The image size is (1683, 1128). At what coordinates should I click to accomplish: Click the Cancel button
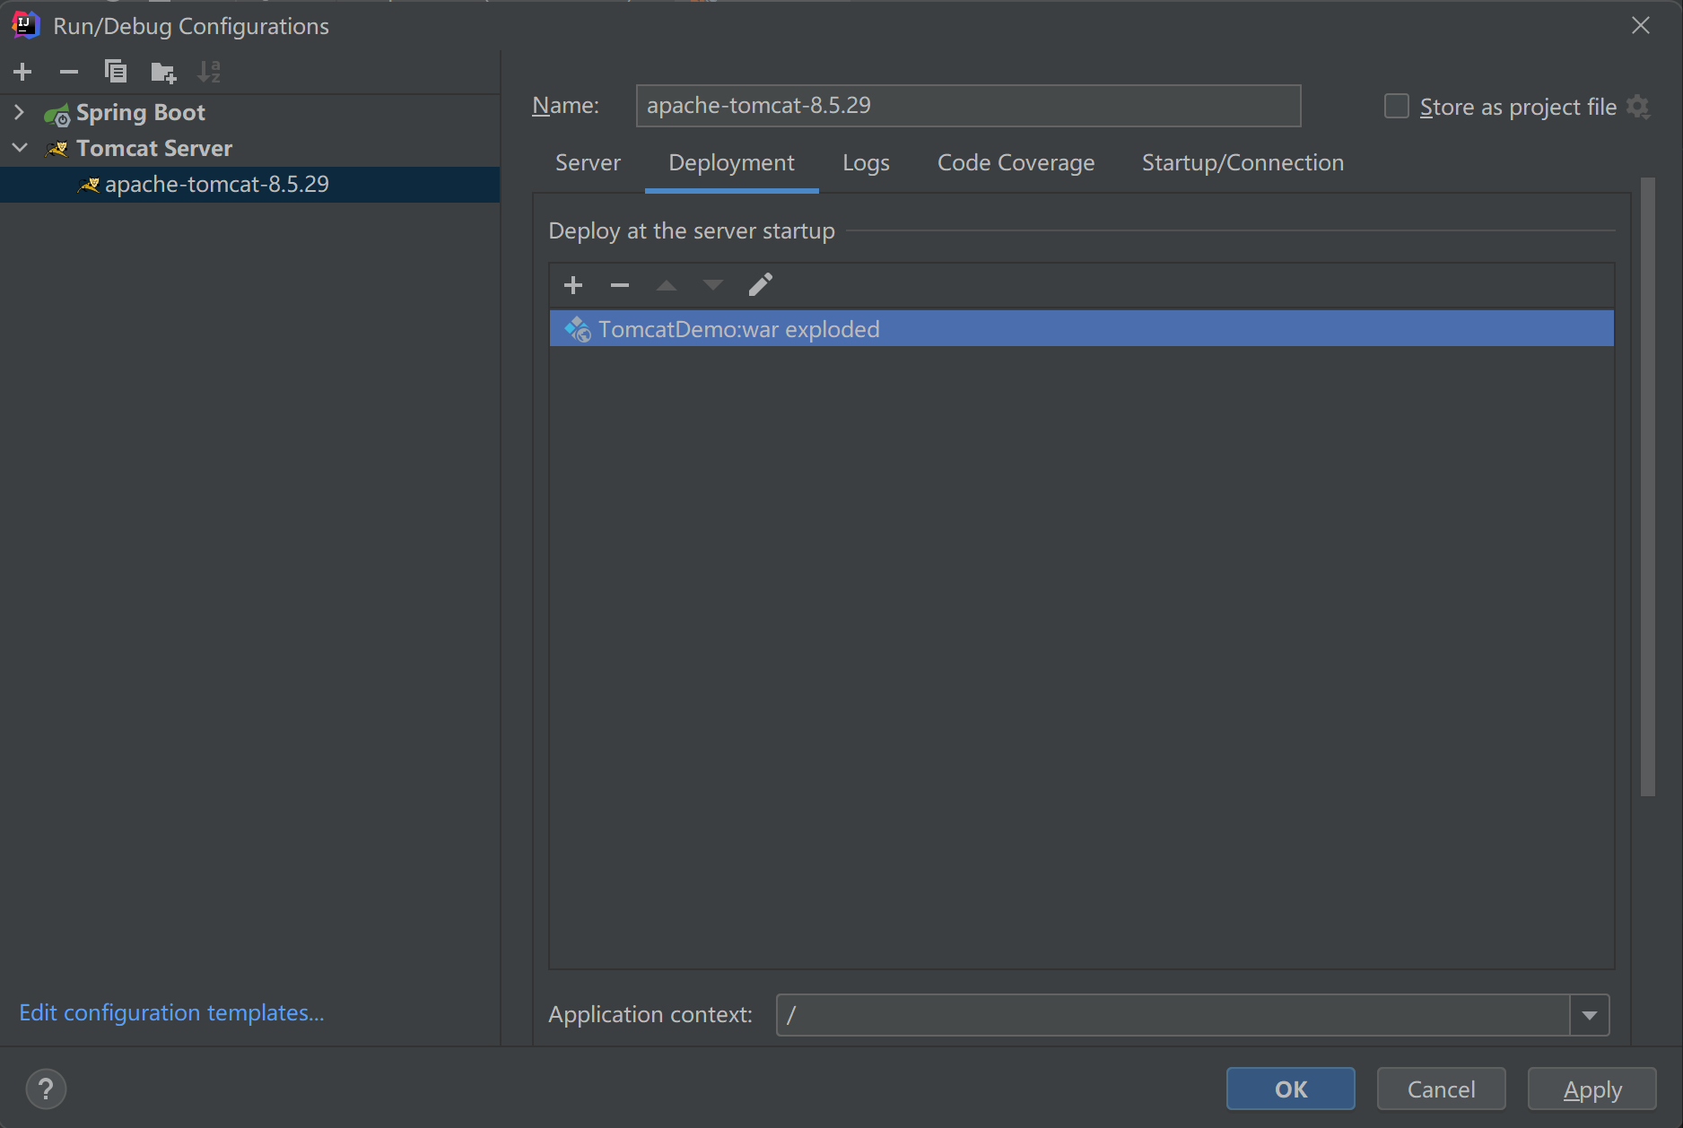[1441, 1089]
